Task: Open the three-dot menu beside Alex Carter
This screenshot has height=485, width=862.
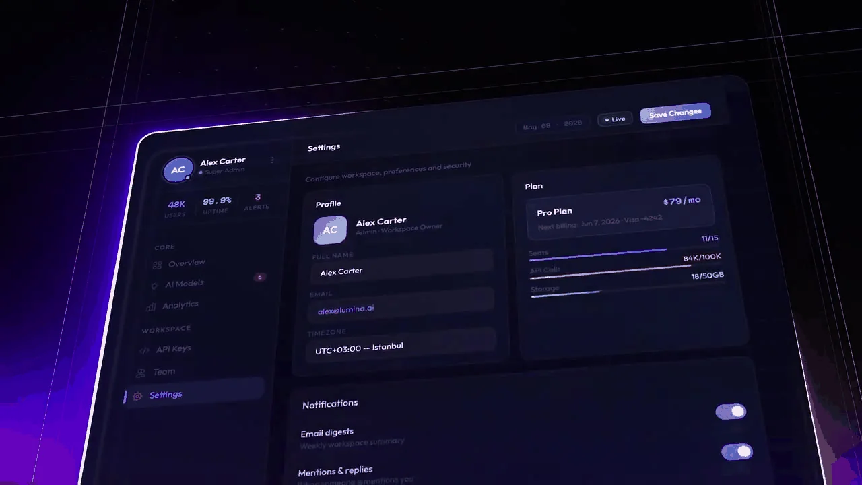Action: (x=272, y=160)
